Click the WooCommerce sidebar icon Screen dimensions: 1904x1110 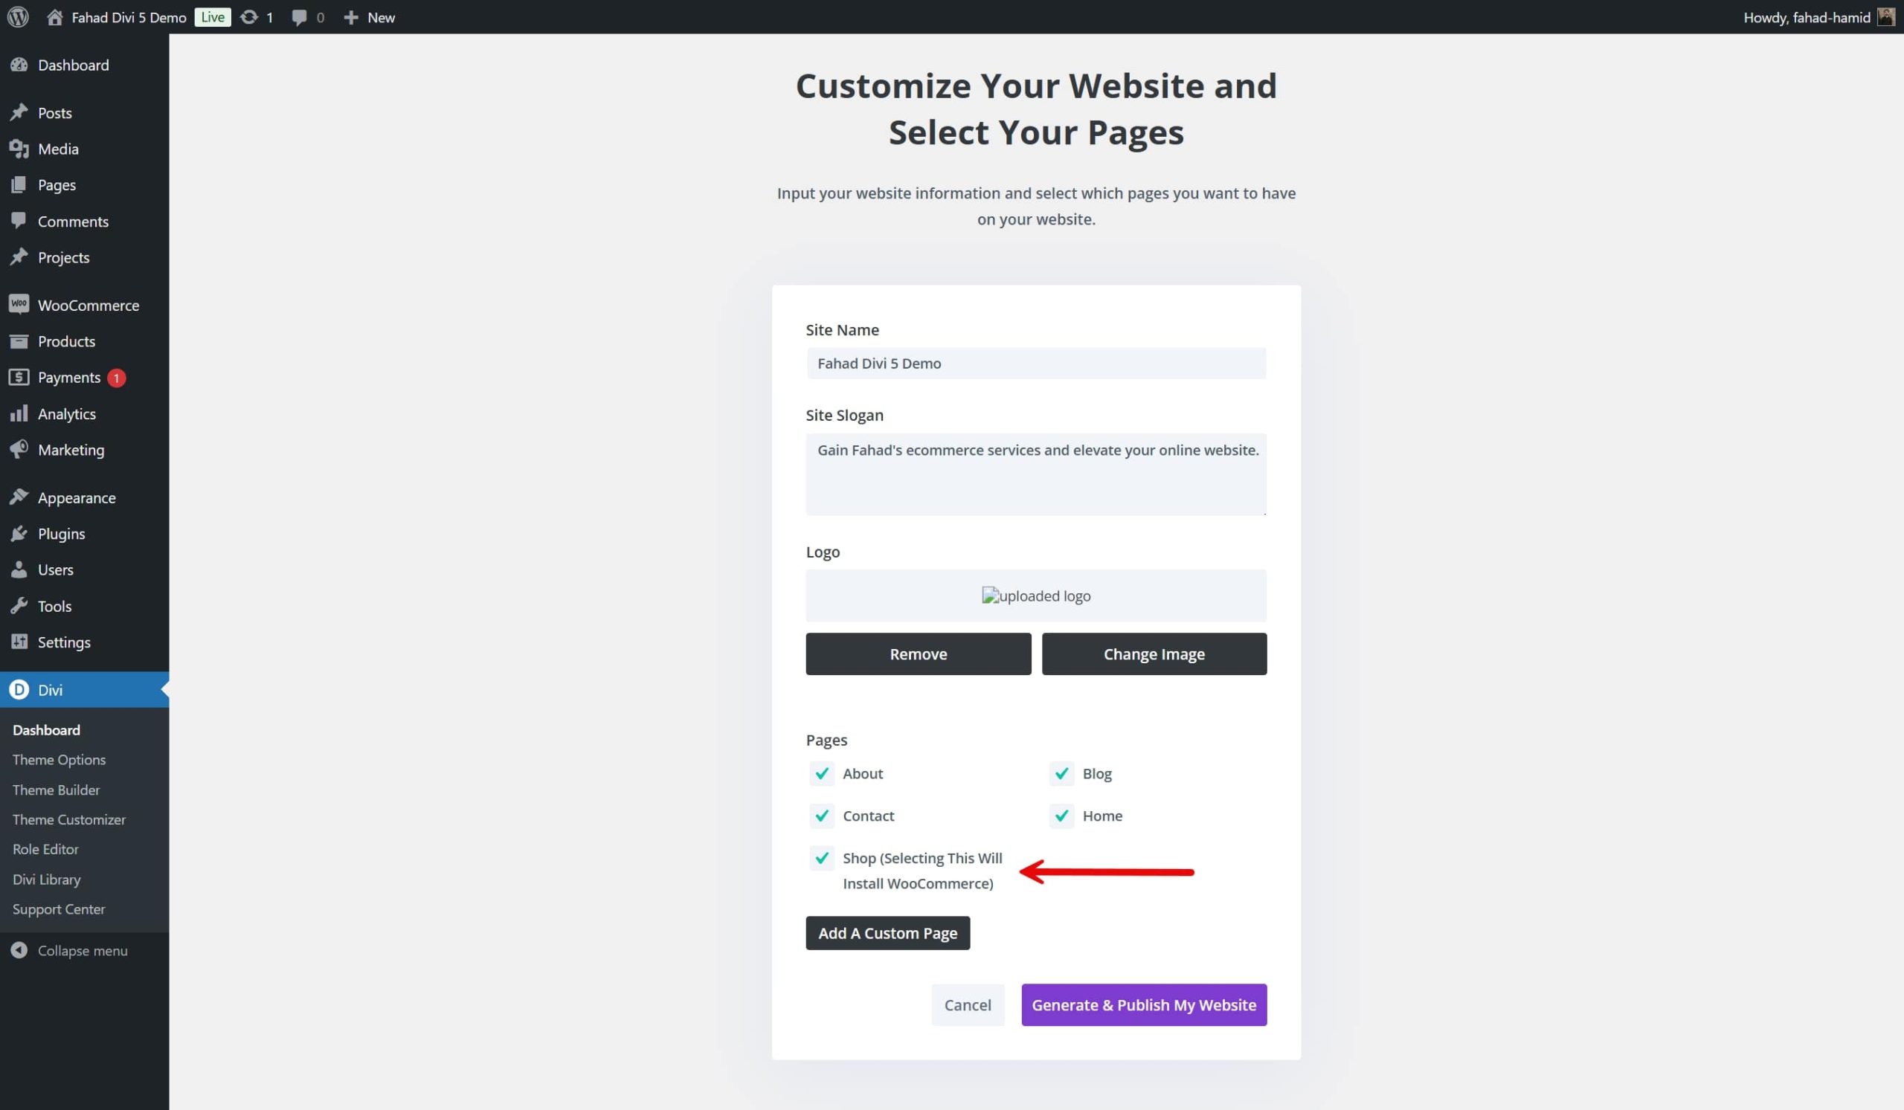[x=20, y=304]
